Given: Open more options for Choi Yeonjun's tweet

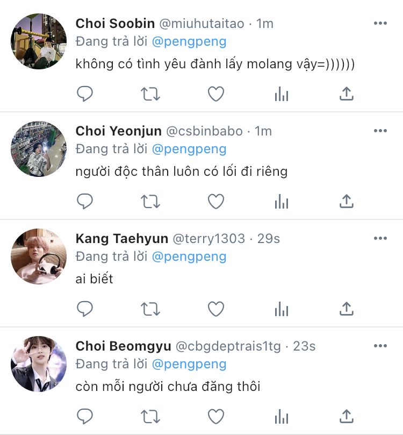Looking at the screenshot, I should pos(380,131).
